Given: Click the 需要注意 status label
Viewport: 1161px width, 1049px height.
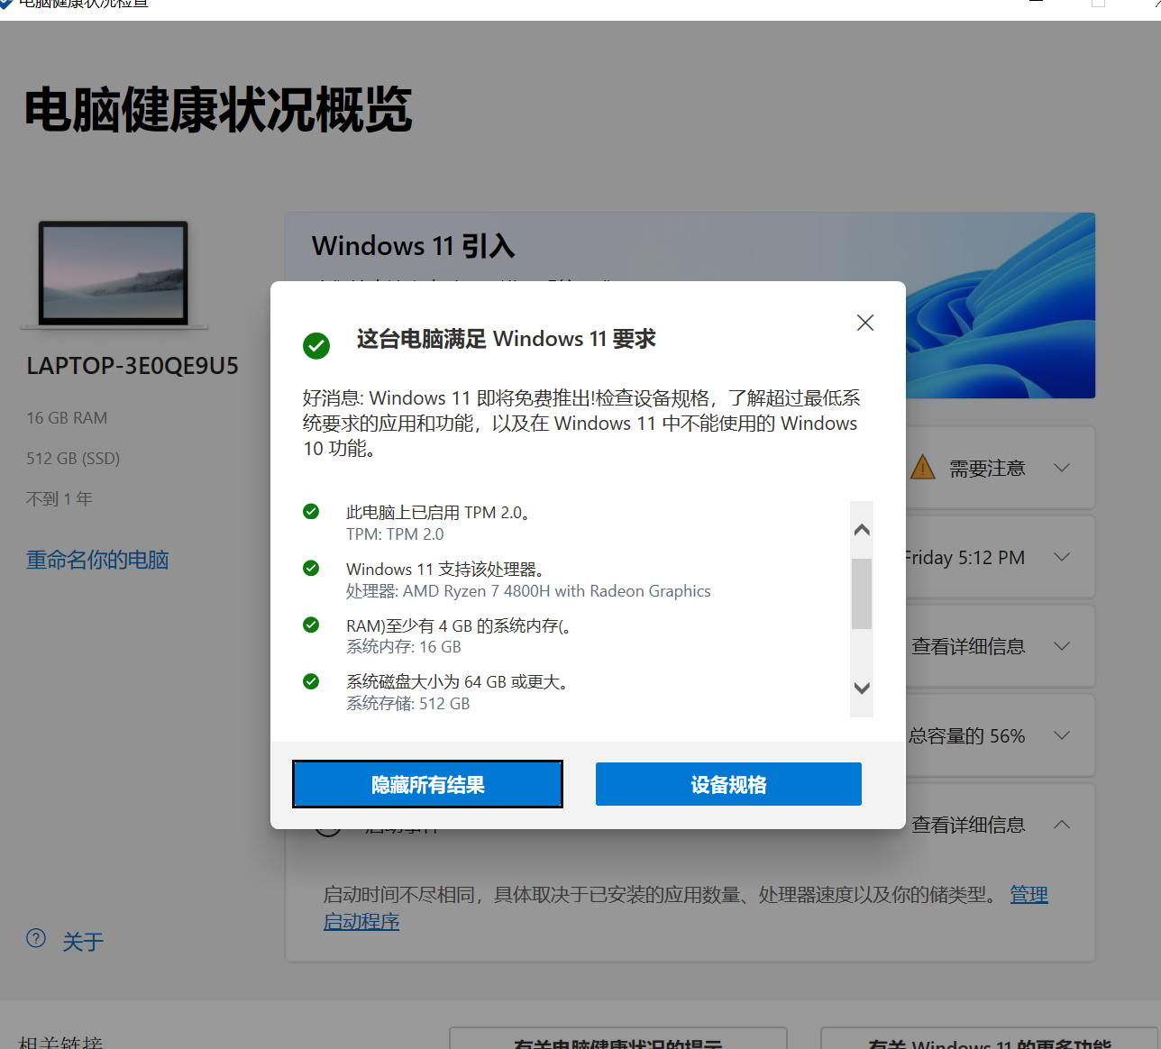Looking at the screenshot, I should (x=987, y=469).
